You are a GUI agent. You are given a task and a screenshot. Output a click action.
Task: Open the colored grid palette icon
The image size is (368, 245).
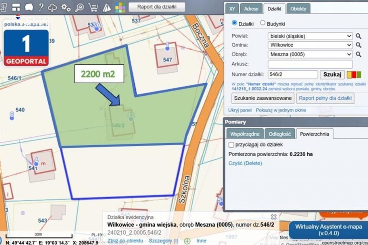pyautogui.click(x=120, y=7)
